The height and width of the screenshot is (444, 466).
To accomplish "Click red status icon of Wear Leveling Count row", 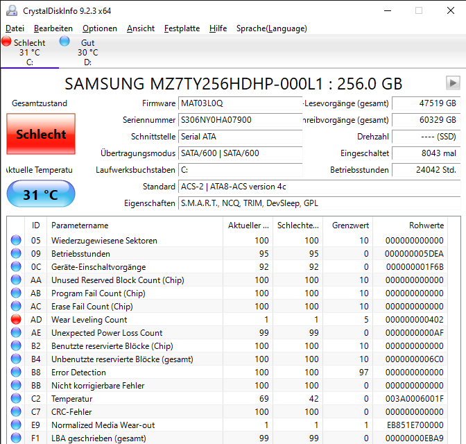I will click(x=16, y=319).
